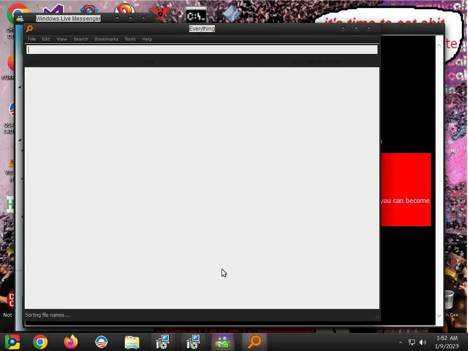Launch Firefox from the taskbar
The height and width of the screenshot is (351, 468).
coord(71,342)
